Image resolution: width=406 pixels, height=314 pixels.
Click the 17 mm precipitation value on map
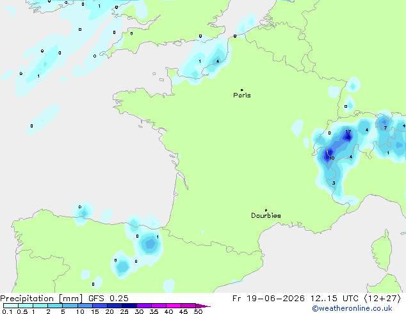click(x=348, y=132)
